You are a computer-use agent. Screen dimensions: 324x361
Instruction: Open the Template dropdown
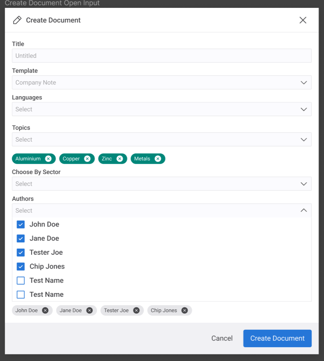tap(162, 82)
